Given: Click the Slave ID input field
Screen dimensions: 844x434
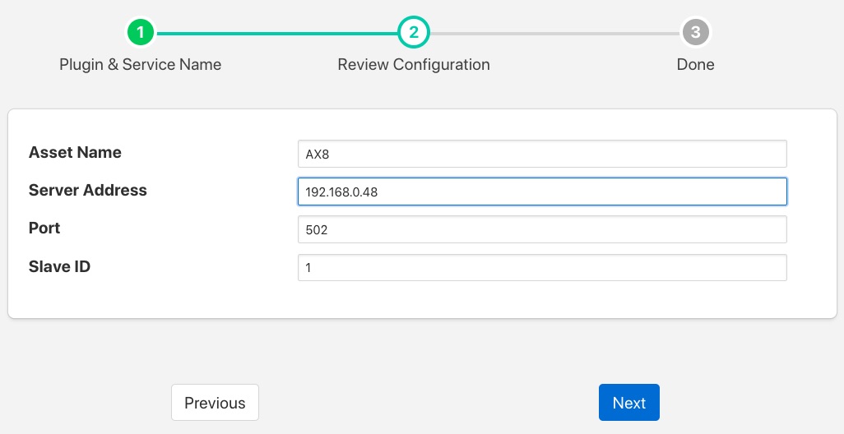Looking at the screenshot, I should [541, 267].
